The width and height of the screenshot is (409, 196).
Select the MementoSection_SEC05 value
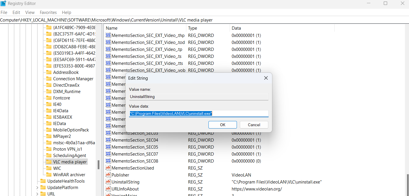(135, 147)
